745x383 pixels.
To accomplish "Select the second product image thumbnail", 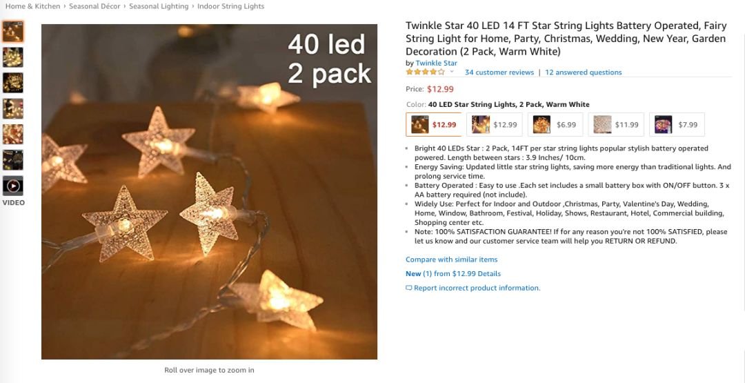I will [13, 57].
